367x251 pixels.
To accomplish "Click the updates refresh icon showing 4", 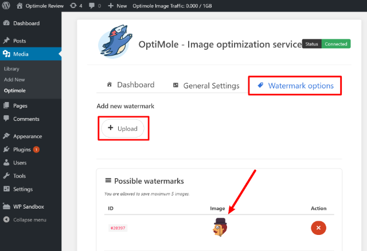I will click(73, 6).
